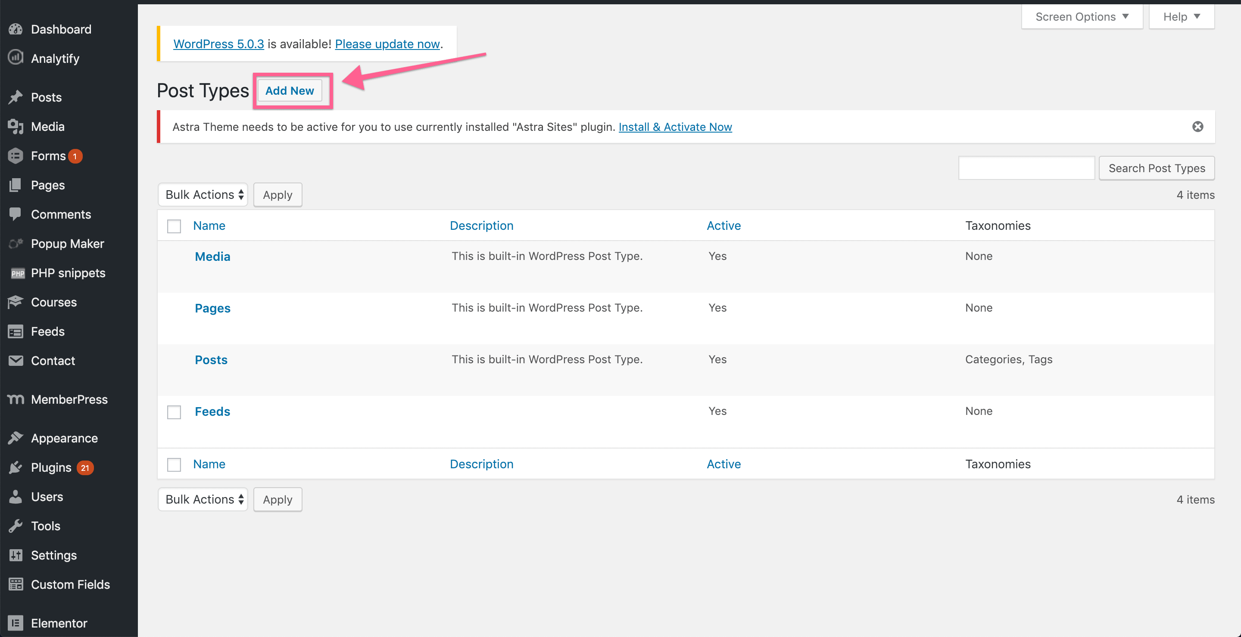Viewport: 1241px width, 637px height.
Task: Sort by the footer Description column
Action: click(481, 464)
